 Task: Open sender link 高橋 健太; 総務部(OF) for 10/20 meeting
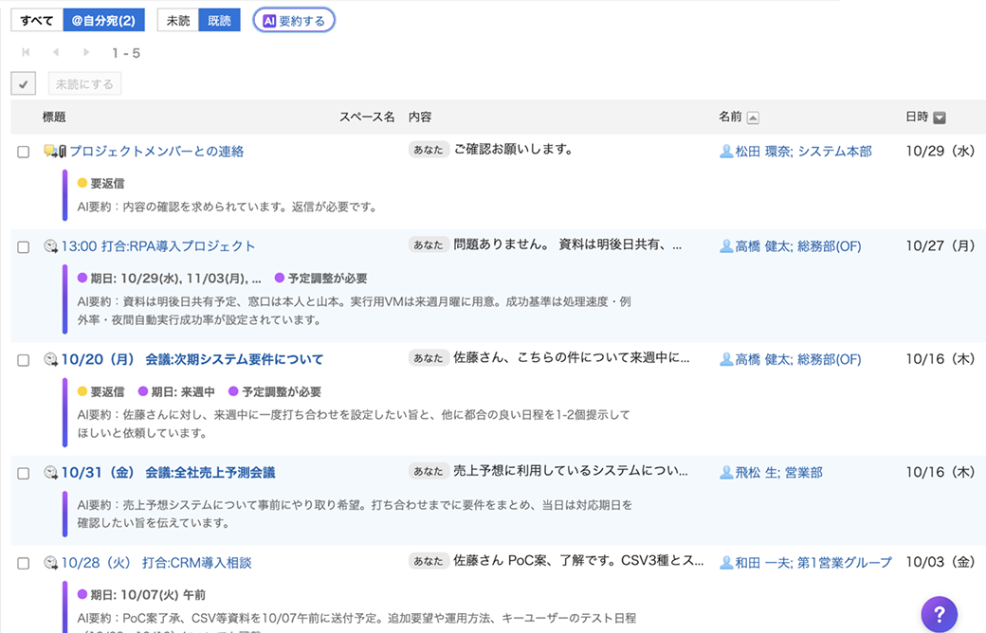797,359
